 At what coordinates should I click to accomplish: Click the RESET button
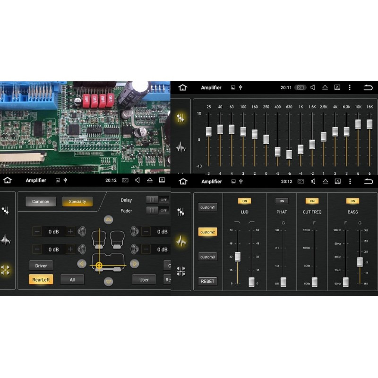[207, 281]
